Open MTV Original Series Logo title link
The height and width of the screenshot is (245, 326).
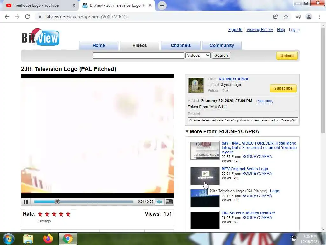pos(245,169)
